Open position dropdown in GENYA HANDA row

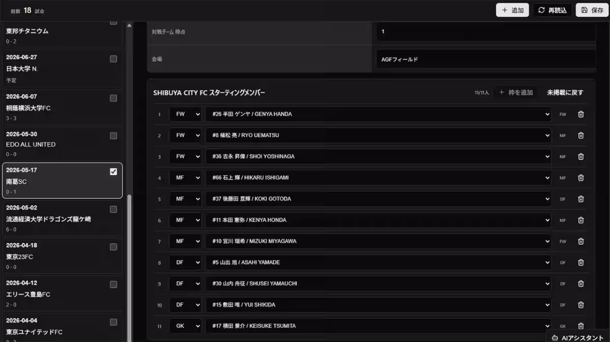186,114
